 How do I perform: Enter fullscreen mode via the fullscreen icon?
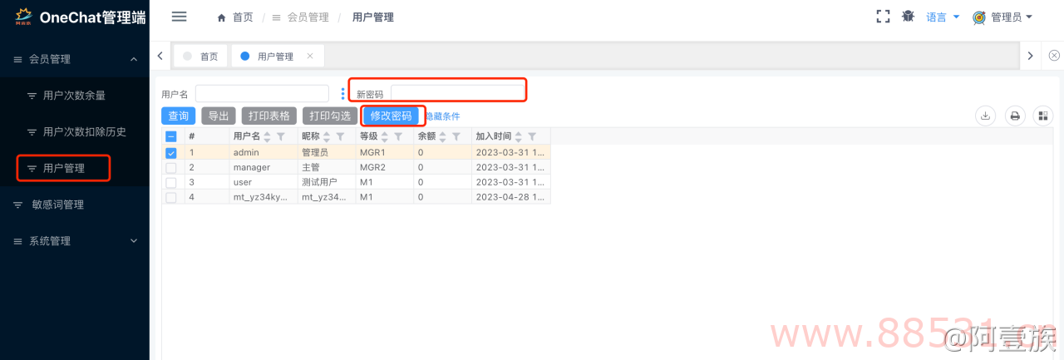884,17
